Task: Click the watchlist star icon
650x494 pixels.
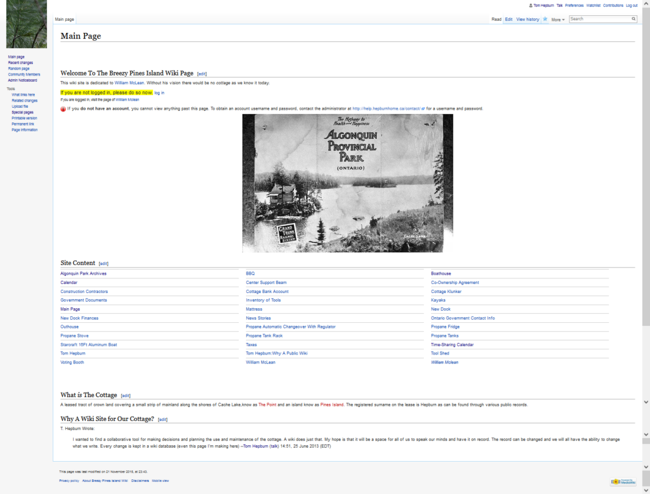Action: point(545,19)
